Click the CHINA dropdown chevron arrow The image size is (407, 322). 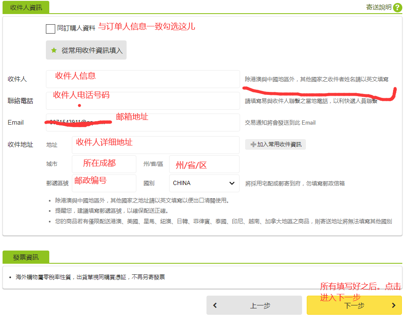(x=232, y=183)
